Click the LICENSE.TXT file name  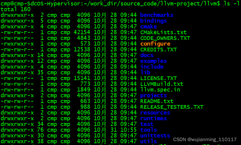[159, 78]
